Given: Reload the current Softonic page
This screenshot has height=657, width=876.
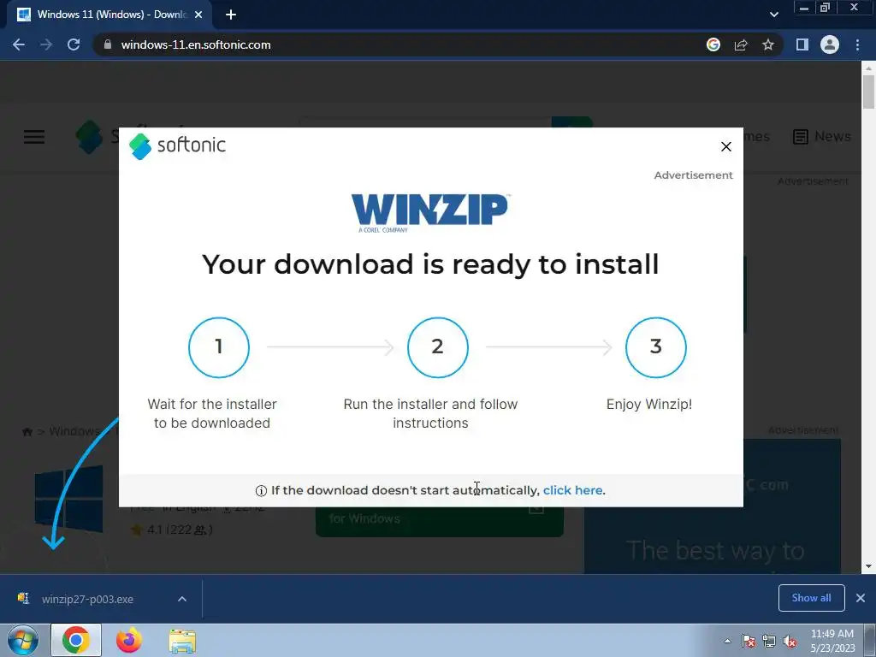Looking at the screenshot, I should (74, 44).
